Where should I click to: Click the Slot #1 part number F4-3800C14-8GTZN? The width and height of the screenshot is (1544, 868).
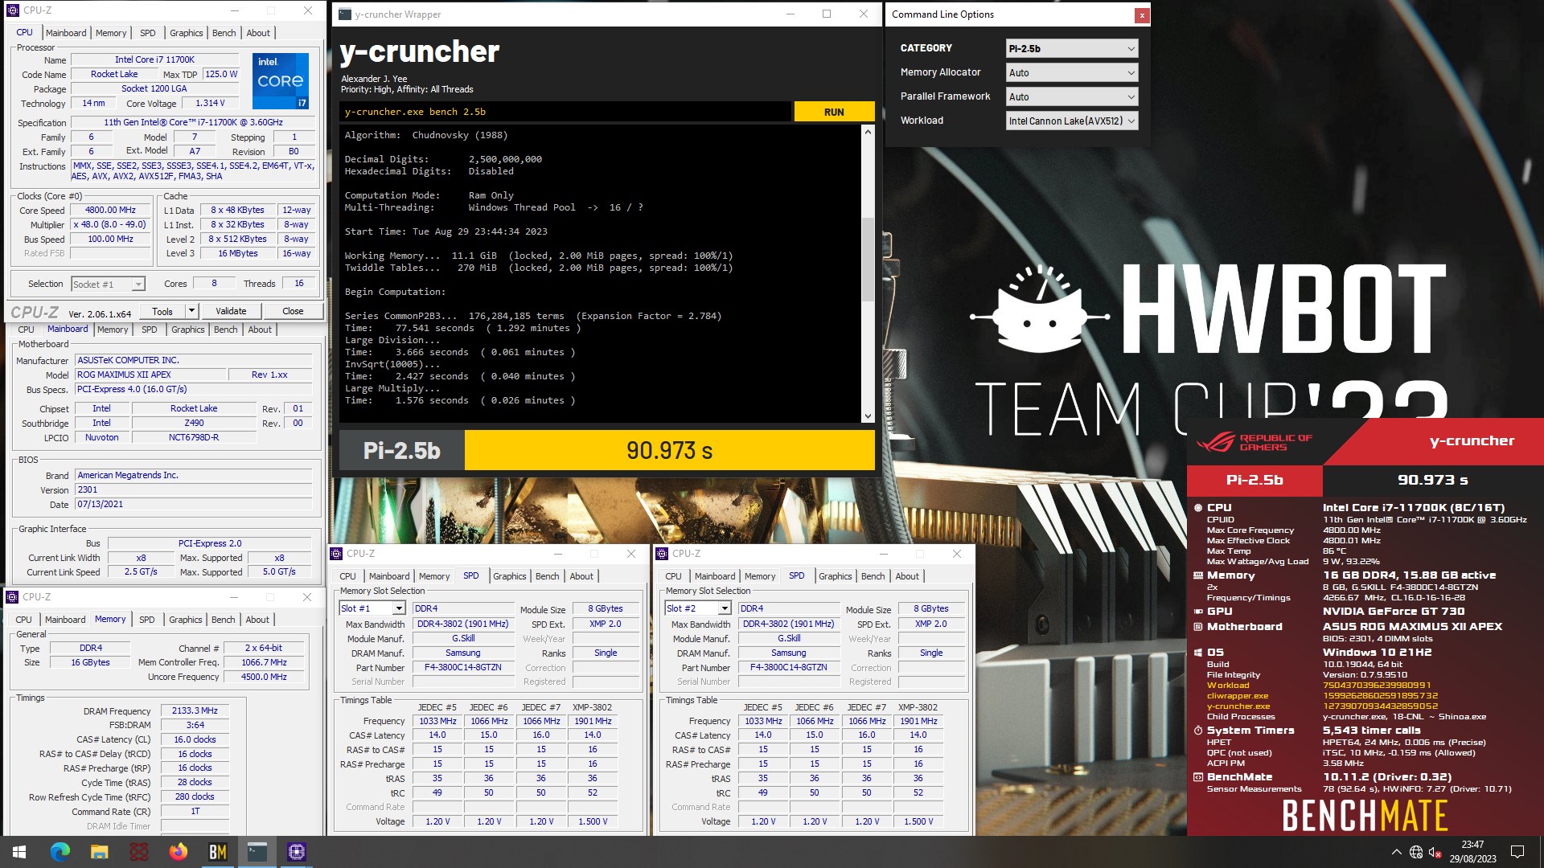click(x=463, y=668)
